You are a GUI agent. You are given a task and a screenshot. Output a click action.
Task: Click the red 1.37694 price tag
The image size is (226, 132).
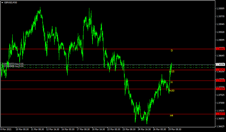(220, 89)
